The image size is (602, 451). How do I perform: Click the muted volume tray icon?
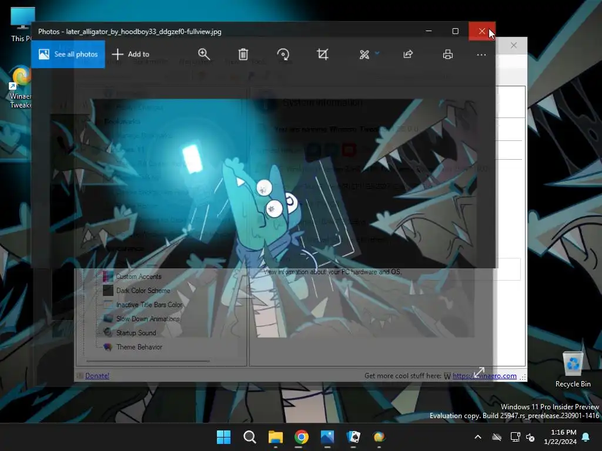(x=530, y=437)
